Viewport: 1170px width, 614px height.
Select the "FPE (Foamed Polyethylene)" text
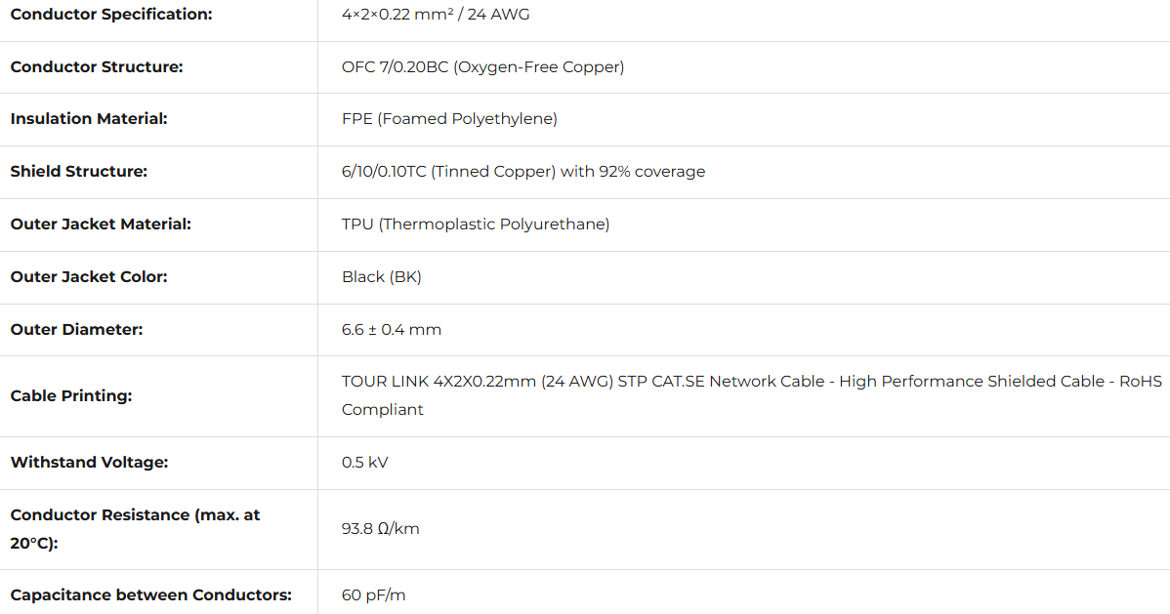[x=449, y=119]
